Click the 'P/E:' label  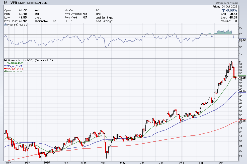(x=98, y=10)
